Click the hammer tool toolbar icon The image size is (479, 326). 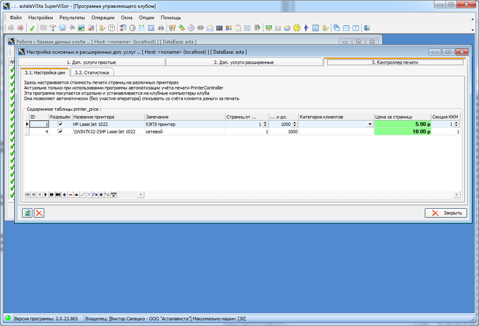pos(53,28)
